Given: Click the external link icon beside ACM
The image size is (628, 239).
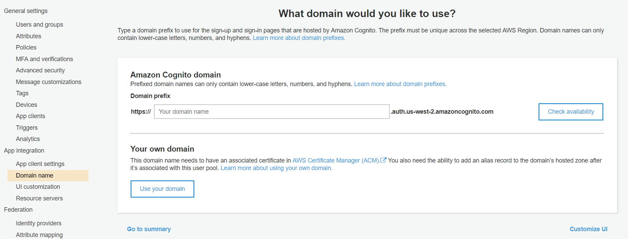Looking at the screenshot, I should click(x=383, y=160).
